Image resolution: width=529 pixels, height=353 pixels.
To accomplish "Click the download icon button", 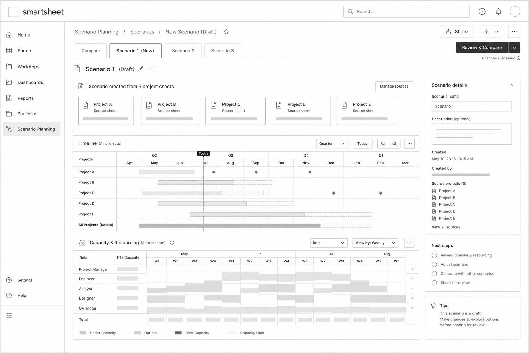I will click(487, 32).
